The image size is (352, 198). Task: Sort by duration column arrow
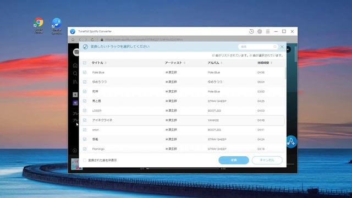tap(271, 63)
